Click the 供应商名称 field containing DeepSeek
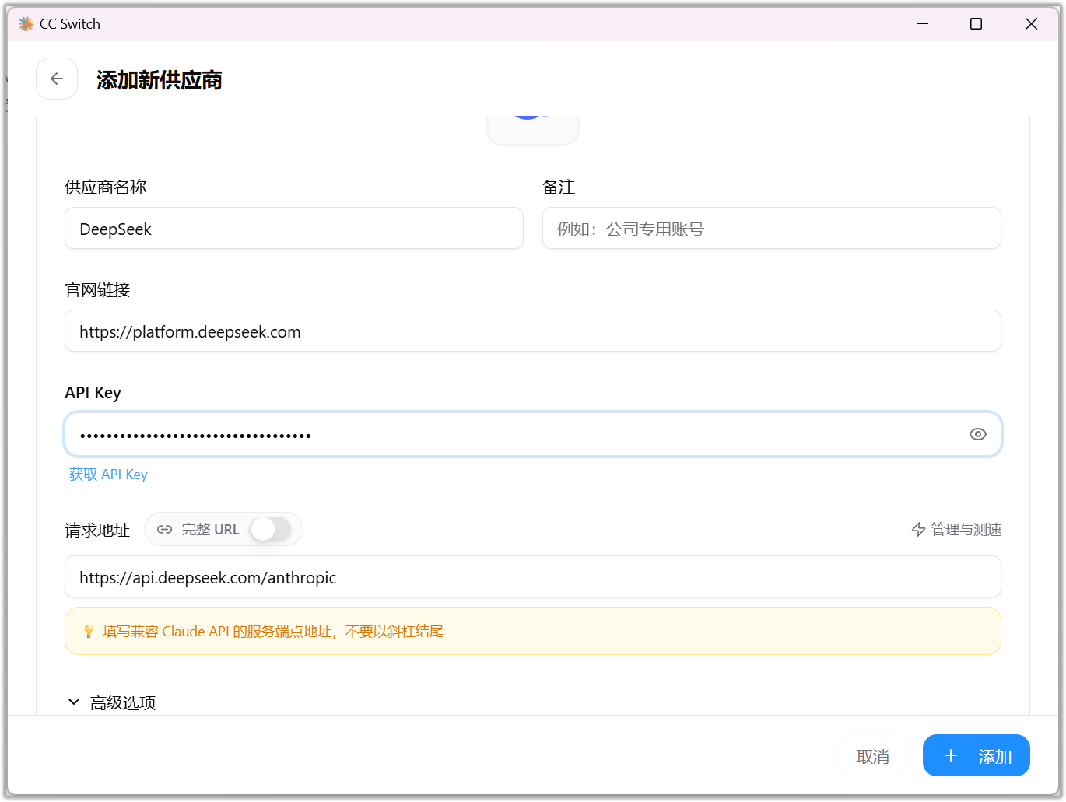1066x802 pixels. point(293,229)
